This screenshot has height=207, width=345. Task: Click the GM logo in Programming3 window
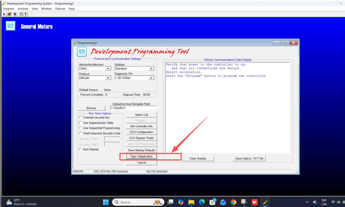tap(82, 52)
